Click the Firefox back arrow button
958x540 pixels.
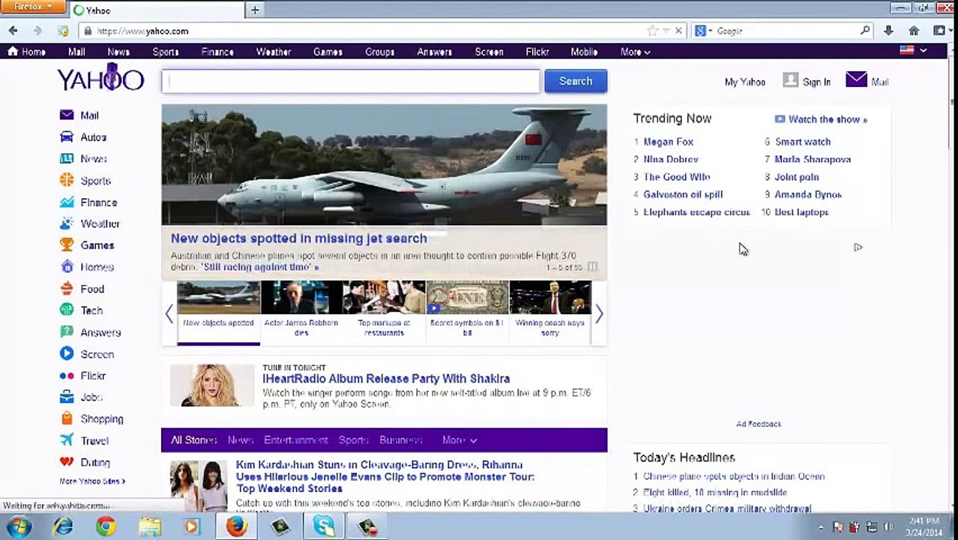click(13, 31)
